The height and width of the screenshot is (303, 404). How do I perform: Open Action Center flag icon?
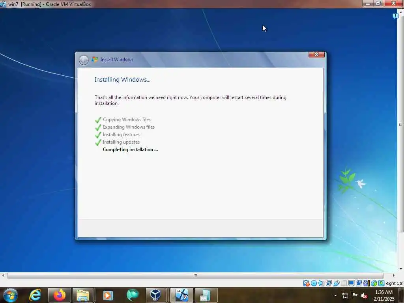click(x=355, y=295)
